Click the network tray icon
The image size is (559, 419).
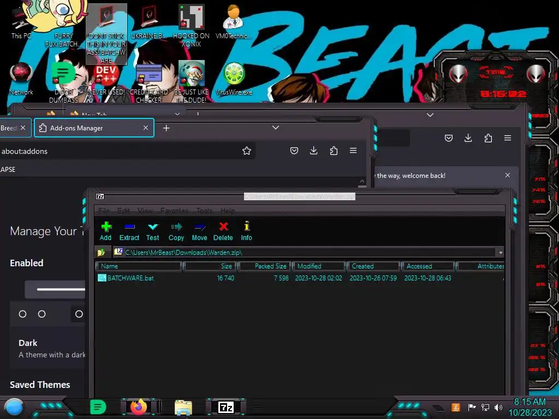click(x=485, y=407)
